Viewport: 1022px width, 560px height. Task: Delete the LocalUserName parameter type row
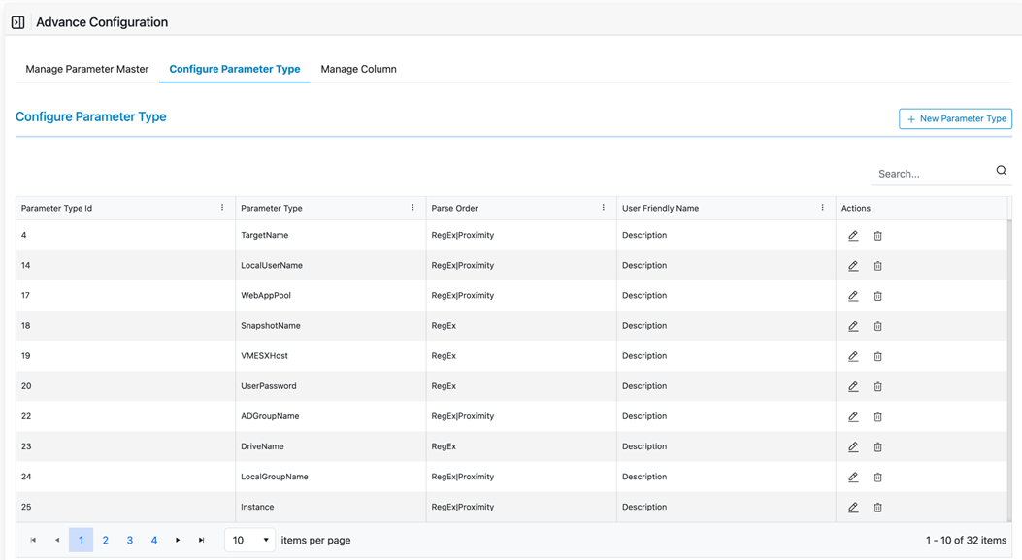(877, 266)
